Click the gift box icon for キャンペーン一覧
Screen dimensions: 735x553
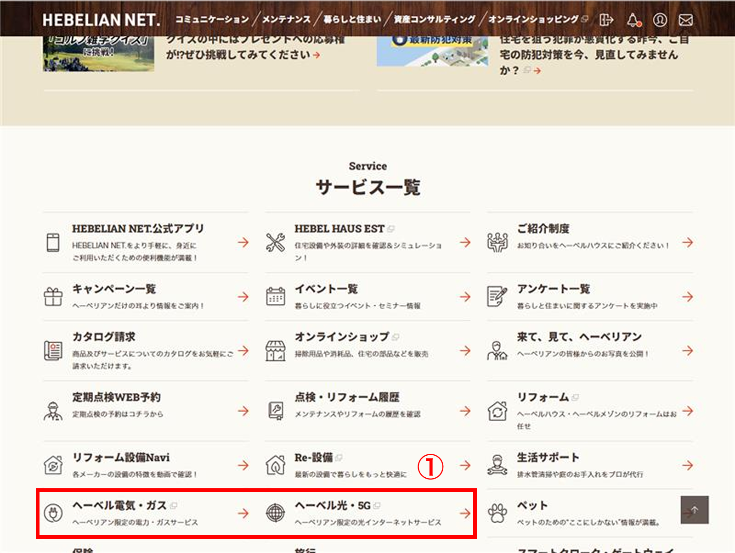(53, 296)
